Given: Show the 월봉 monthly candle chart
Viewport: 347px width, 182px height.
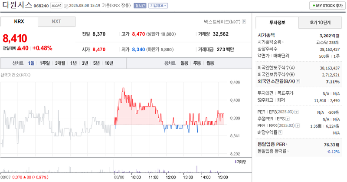Looking at the screenshot, I should pyautogui.click(x=210, y=63).
